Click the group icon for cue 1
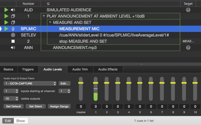This screenshot has width=201, height=125. point(13,16)
